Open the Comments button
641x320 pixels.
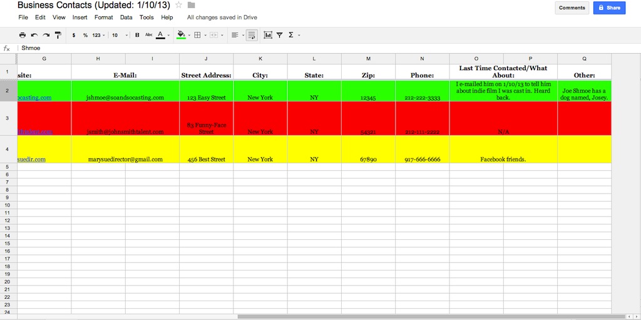click(572, 8)
